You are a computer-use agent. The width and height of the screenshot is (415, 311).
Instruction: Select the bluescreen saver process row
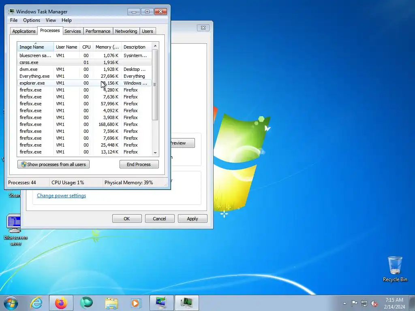coord(85,55)
